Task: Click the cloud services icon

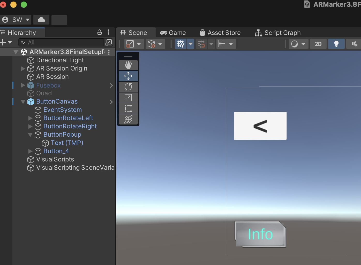Action: [41, 20]
